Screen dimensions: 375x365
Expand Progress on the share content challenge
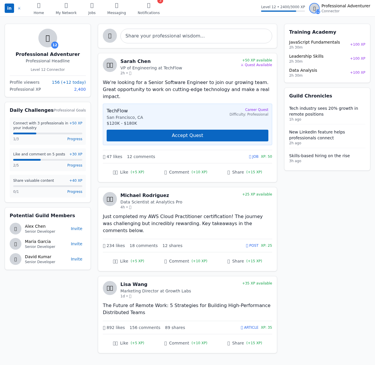tap(75, 192)
